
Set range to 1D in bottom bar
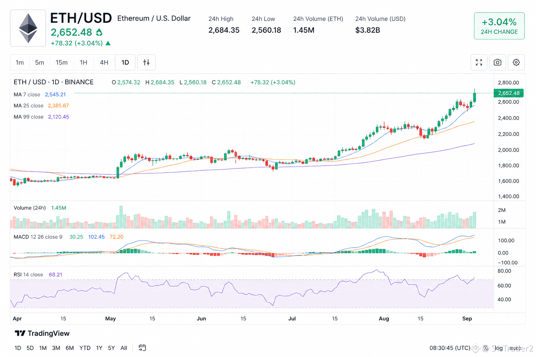pos(18,348)
